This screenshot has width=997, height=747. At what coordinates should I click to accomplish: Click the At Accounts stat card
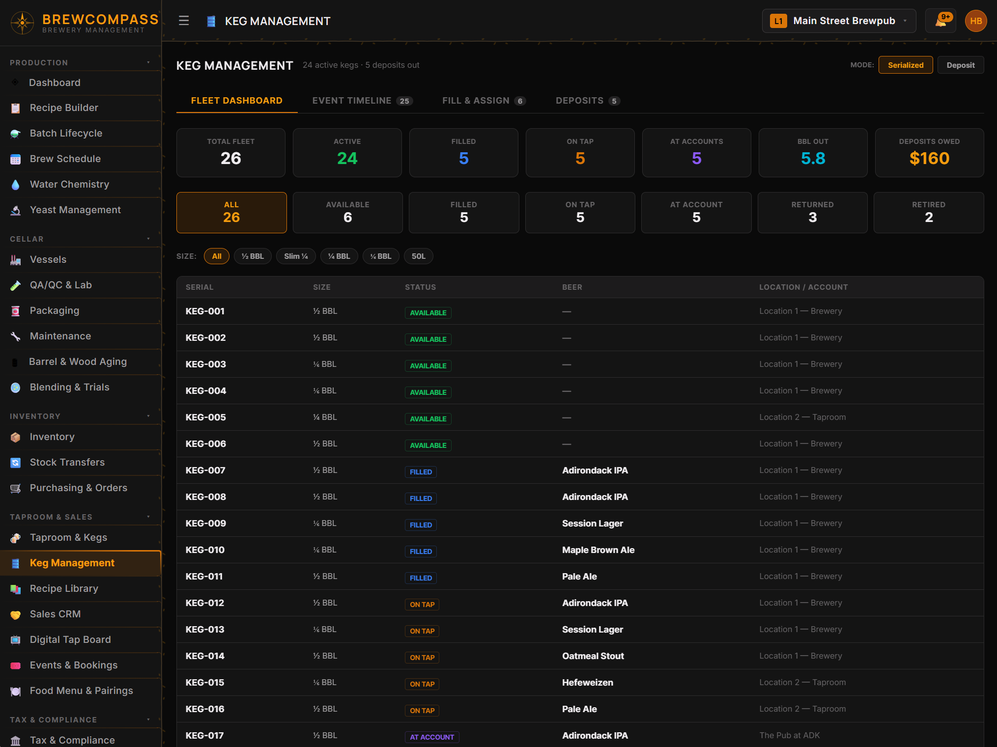coord(696,153)
